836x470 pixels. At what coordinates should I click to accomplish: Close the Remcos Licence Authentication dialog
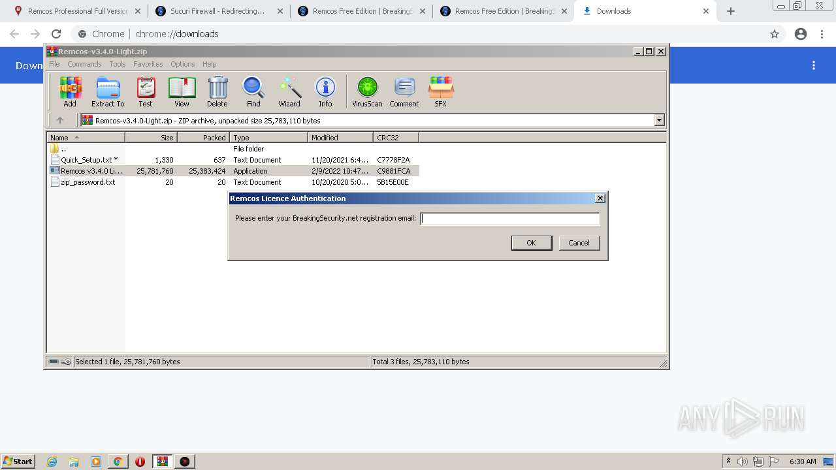point(600,198)
